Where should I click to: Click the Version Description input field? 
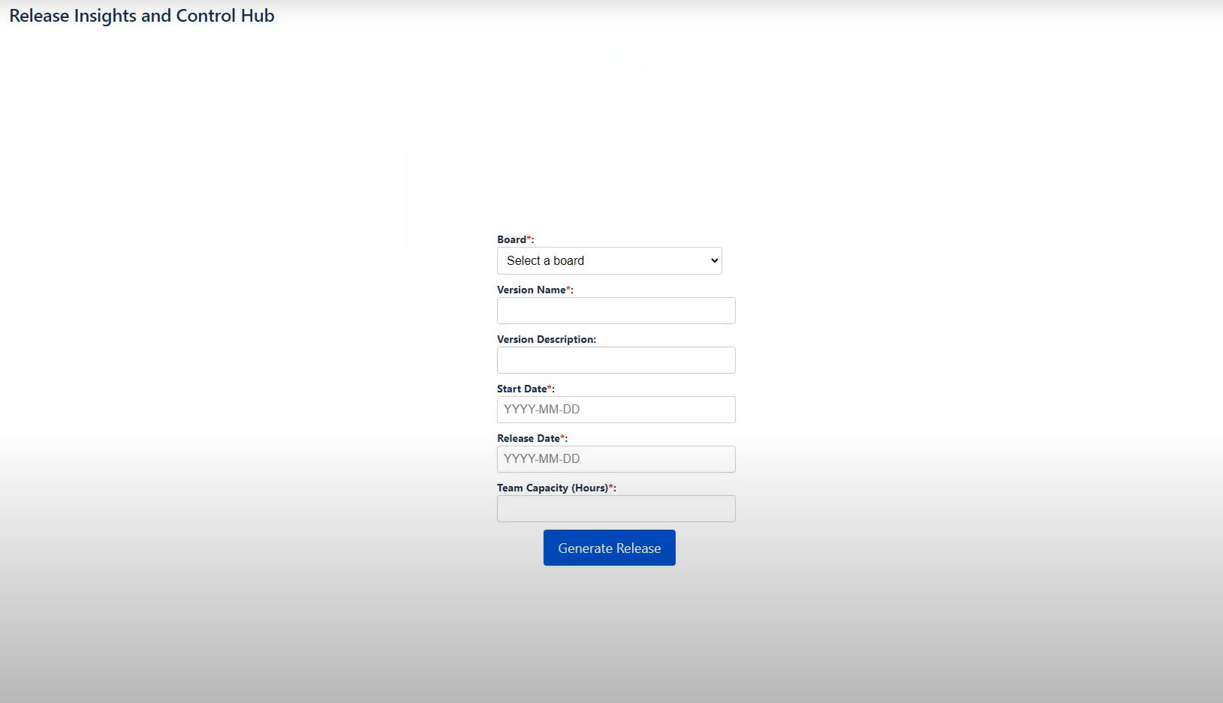point(616,360)
